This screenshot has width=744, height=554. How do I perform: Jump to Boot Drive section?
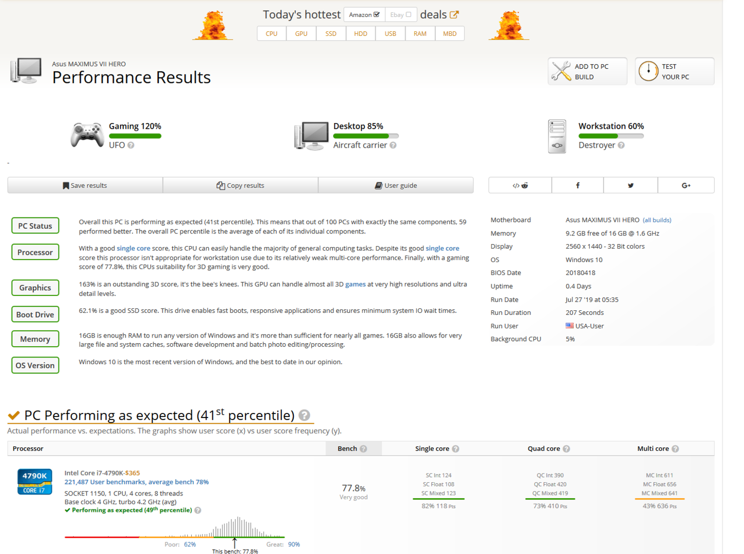(35, 314)
